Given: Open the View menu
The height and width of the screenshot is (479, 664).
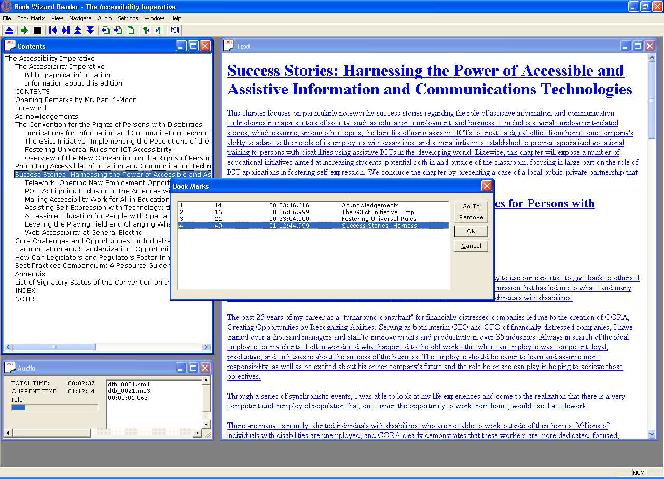Looking at the screenshot, I should [57, 18].
